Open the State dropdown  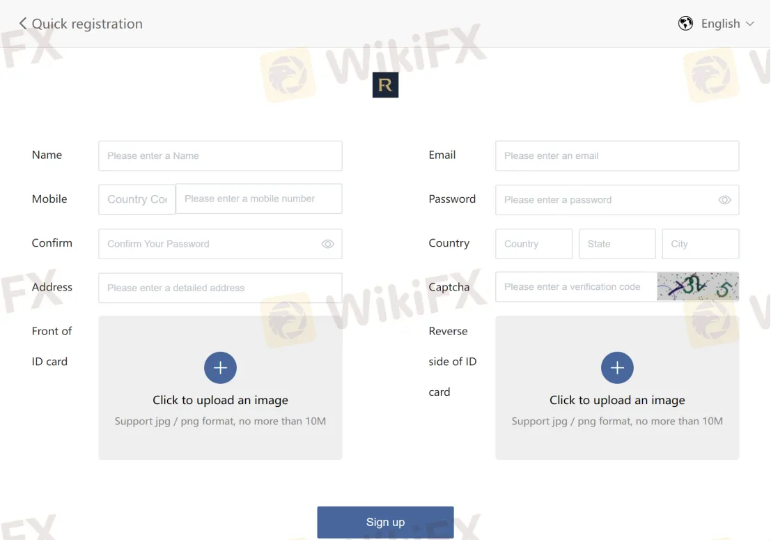pyautogui.click(x=617, y=244)
